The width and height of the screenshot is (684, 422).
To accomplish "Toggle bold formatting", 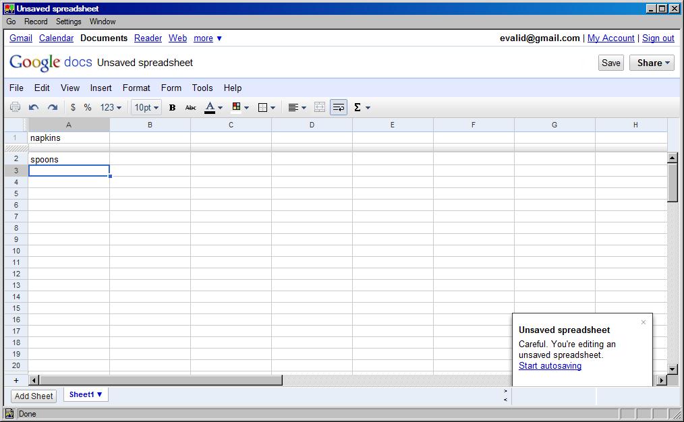I will pyautogui.click(x=172, y=107).
